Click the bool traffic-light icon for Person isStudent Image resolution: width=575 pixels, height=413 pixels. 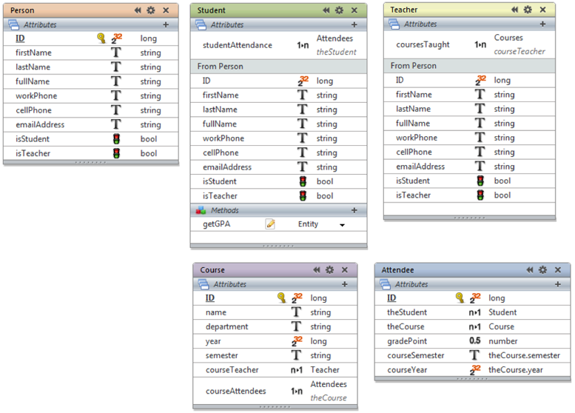point(116,139)
